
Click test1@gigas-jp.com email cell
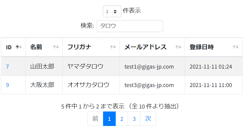point(152,66)
